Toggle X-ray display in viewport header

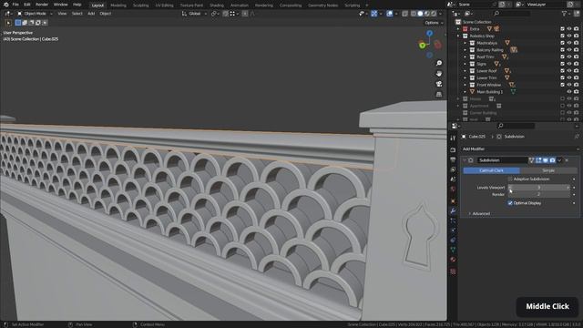[404, 14]
